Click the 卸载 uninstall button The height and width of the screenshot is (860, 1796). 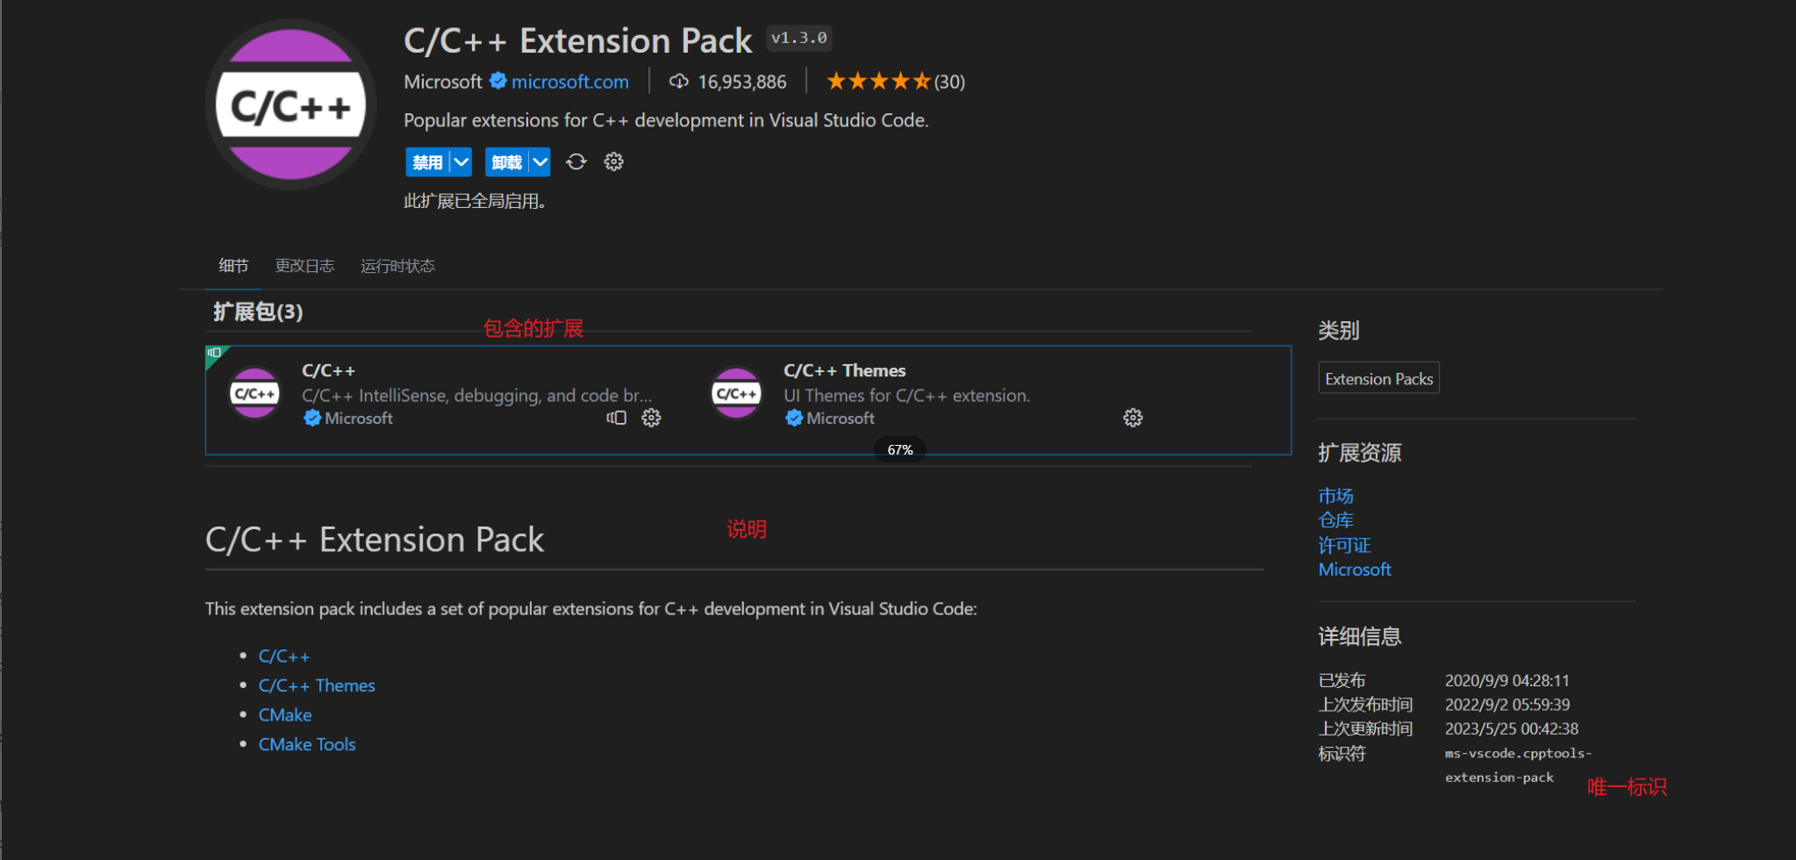tap(507, 162)
